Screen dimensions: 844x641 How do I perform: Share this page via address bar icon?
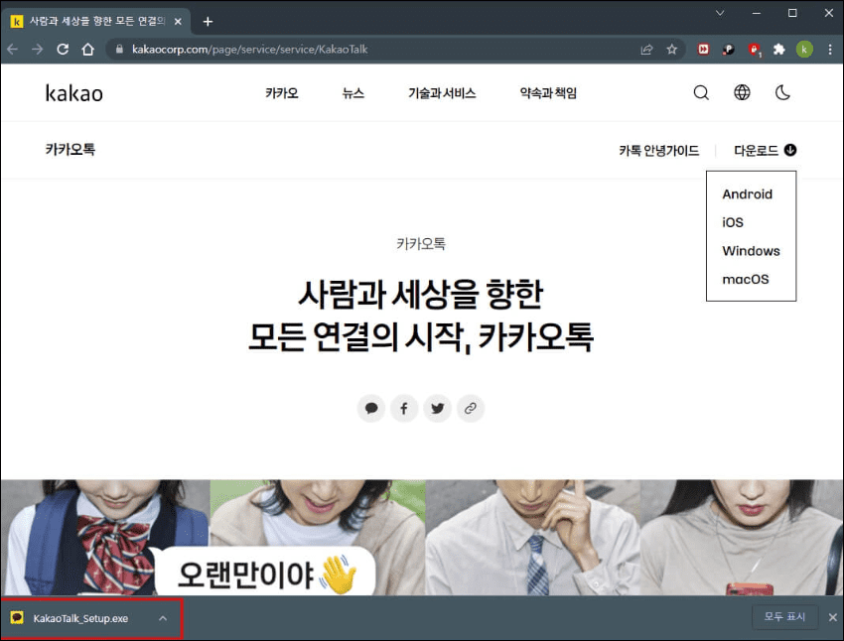[646, 50]
